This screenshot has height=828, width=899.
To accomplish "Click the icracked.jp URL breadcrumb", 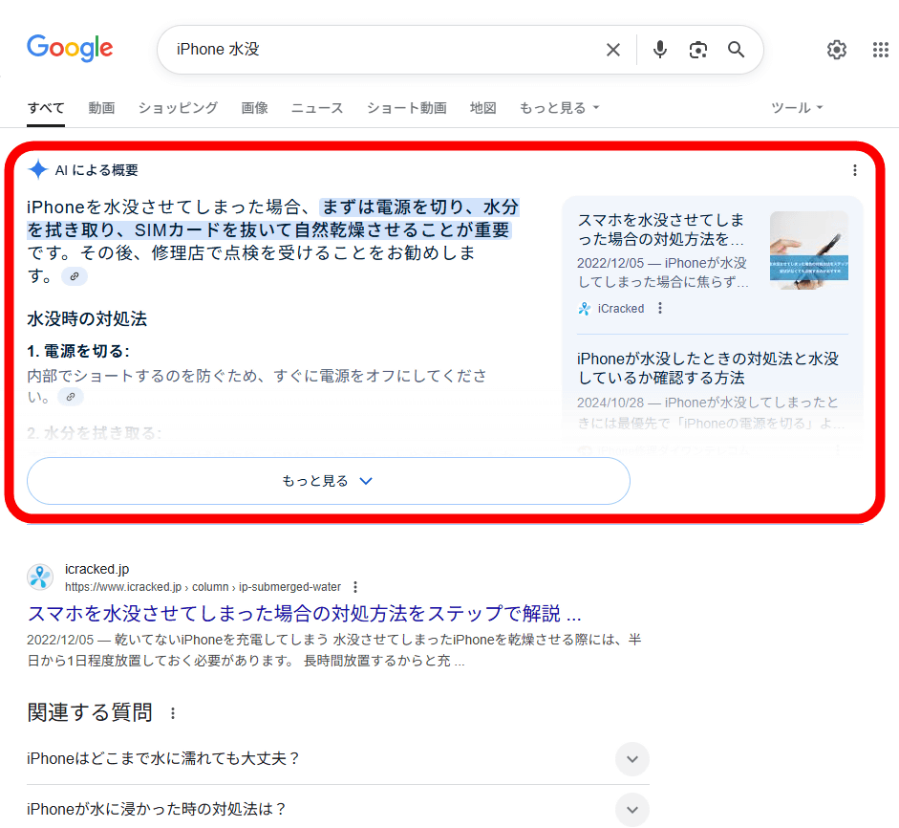I will [203, 587].
